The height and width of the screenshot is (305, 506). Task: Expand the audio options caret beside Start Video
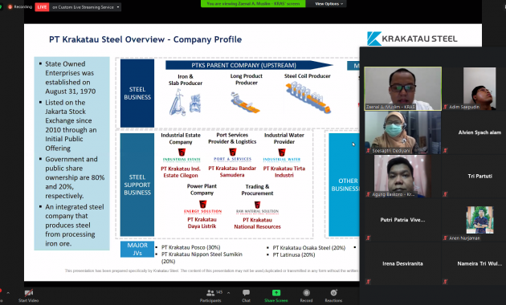(x=8, y=293)
